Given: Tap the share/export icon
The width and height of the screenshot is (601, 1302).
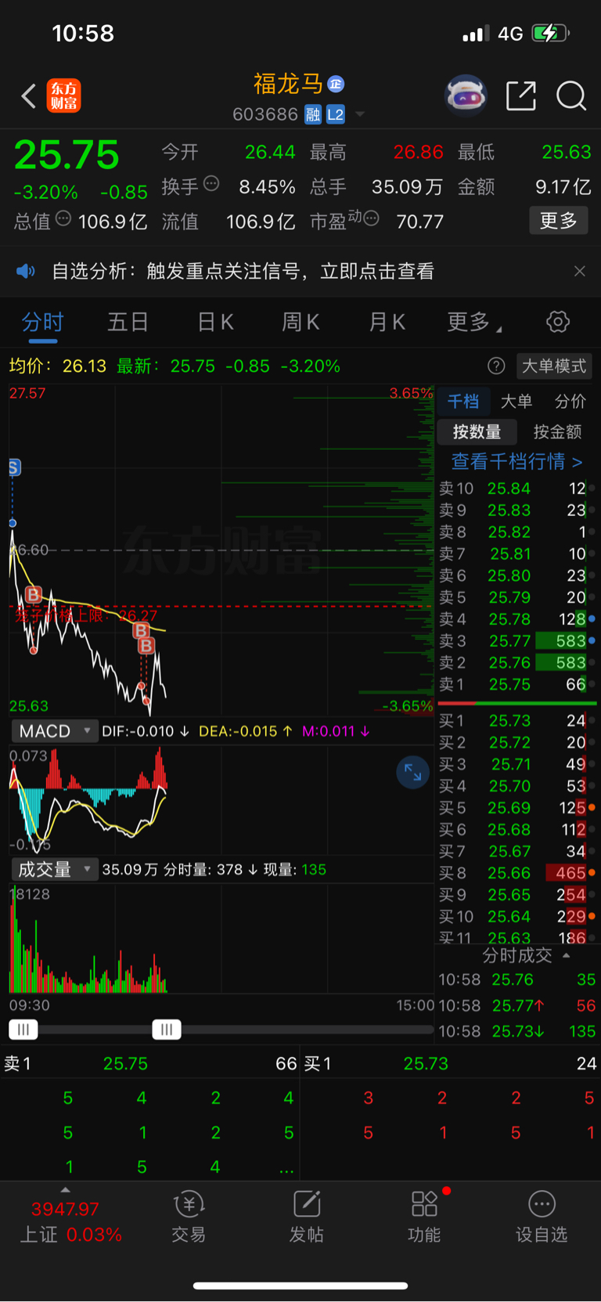Looking at the screenshot, I should coord(521,96).
